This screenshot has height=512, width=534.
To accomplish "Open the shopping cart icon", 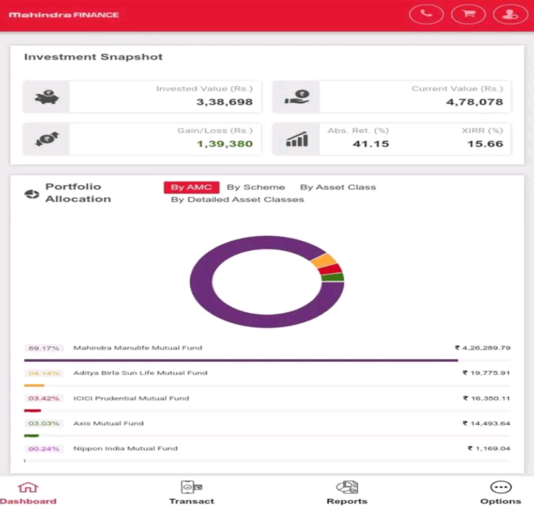I will 469,14.
